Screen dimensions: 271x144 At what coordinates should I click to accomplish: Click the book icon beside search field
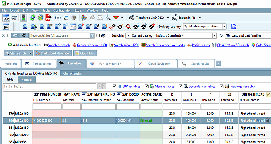click(103, 36)
